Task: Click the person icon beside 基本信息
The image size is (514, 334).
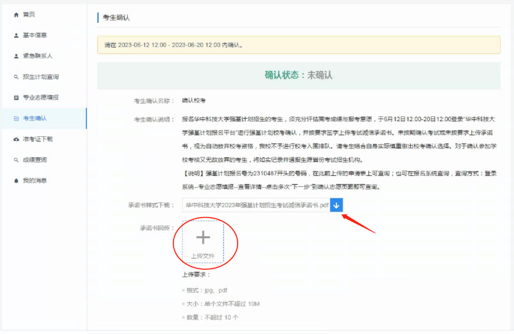Action: coord(16,36)
